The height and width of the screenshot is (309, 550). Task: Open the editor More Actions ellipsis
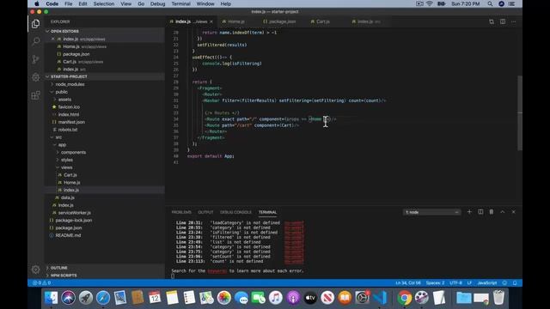click(x=514, y=21)
